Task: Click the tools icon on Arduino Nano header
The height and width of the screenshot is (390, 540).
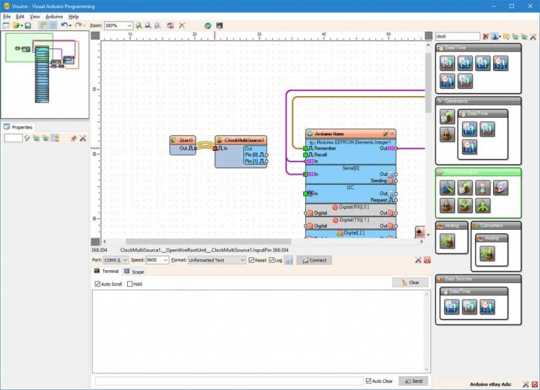Action: click(x=386, y=134)
